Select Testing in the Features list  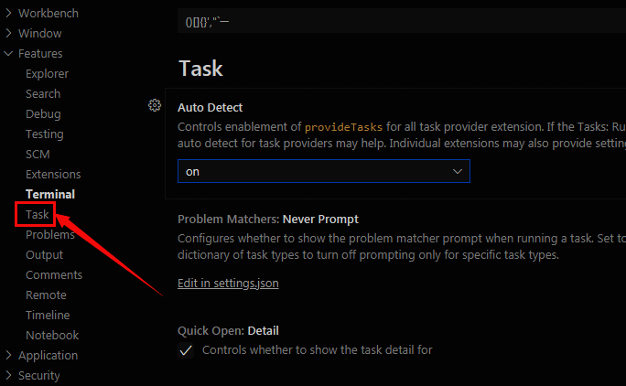(x=45, y=134)
